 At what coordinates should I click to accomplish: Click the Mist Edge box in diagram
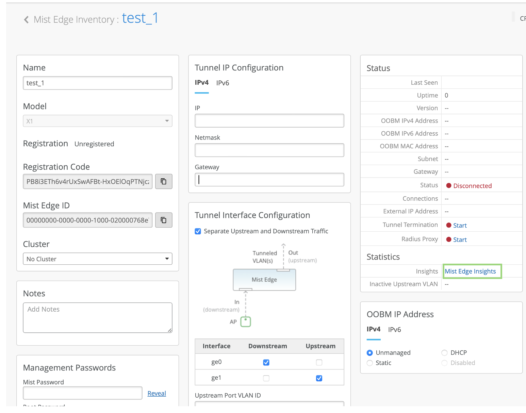point(264,280)
